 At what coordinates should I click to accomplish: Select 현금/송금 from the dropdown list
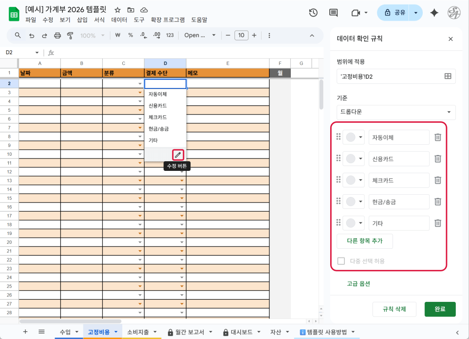coord(158,129)
